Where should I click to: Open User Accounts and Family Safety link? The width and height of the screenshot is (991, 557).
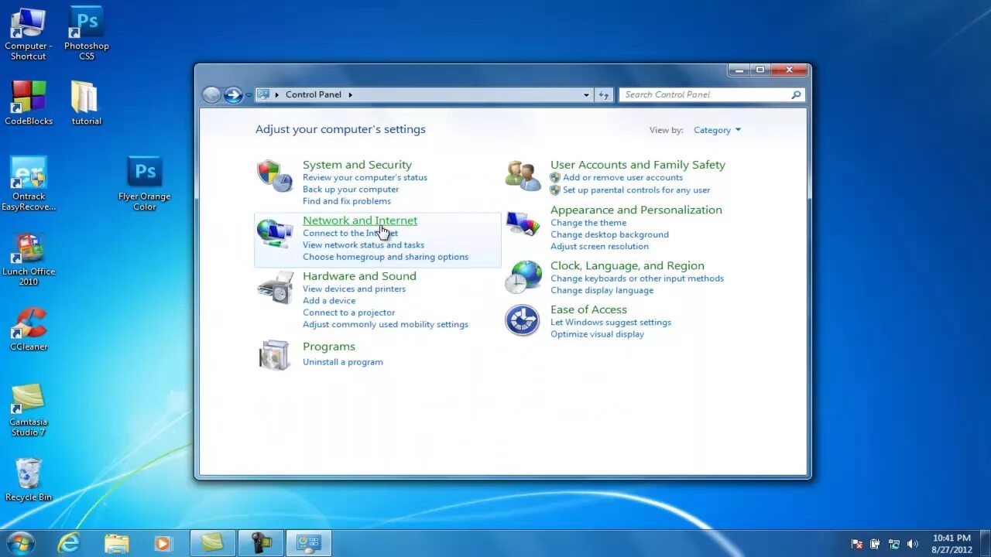tap(638, 165)
